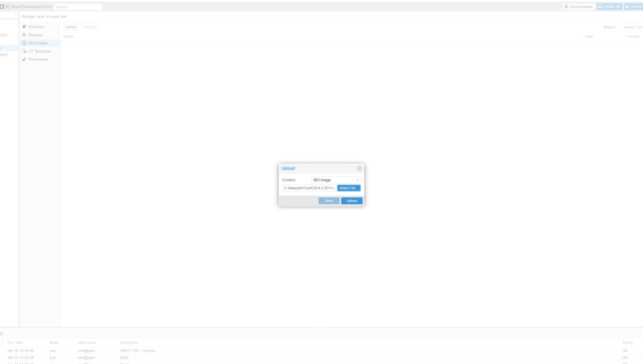Sort by the Date column header
The image size is (643, 364).
tap(603, 36)
